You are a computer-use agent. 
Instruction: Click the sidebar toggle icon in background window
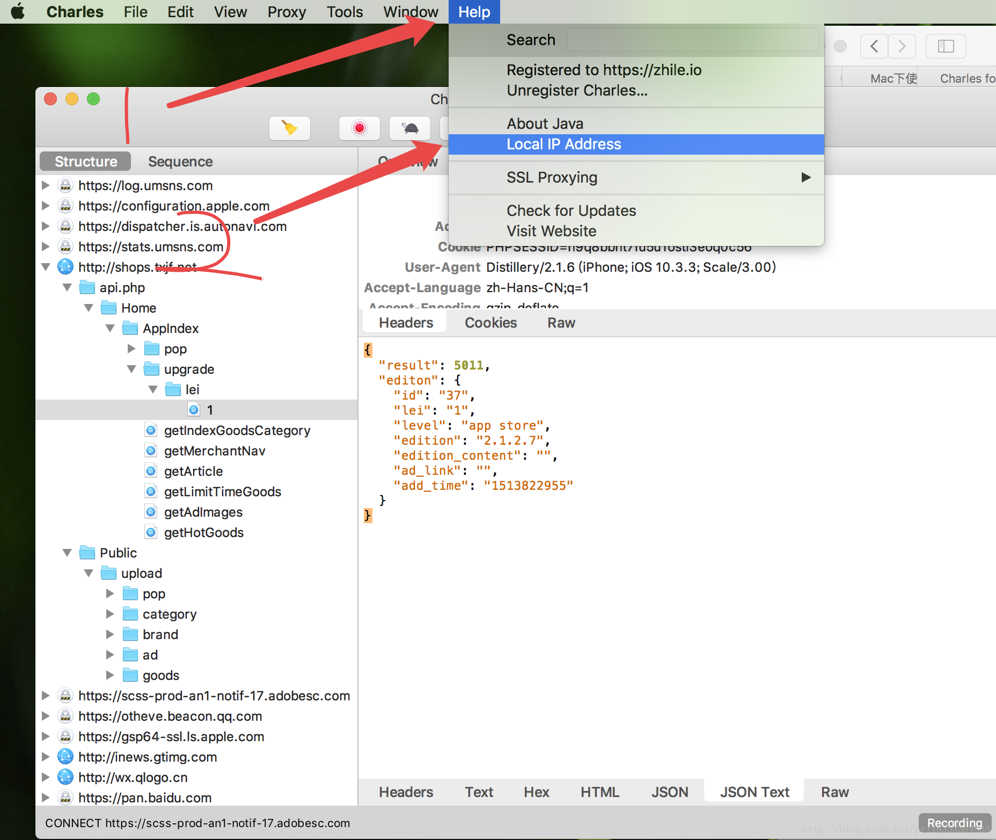coord(946,46)
